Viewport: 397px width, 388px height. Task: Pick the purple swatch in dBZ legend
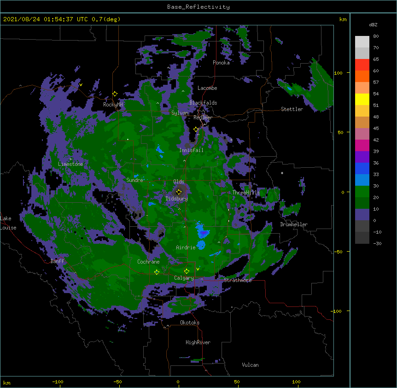(362, 157)
